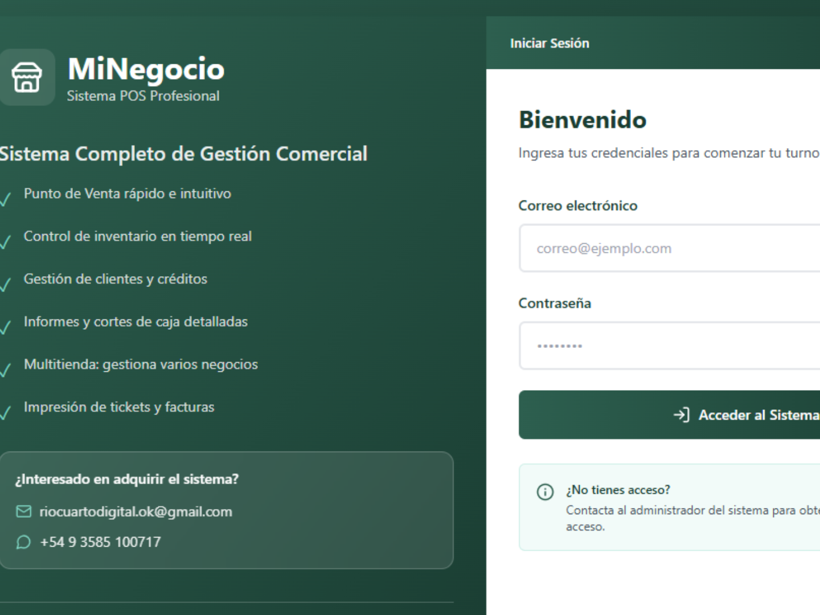Click the Control de inventario en tiempo real text

(138, 236)
